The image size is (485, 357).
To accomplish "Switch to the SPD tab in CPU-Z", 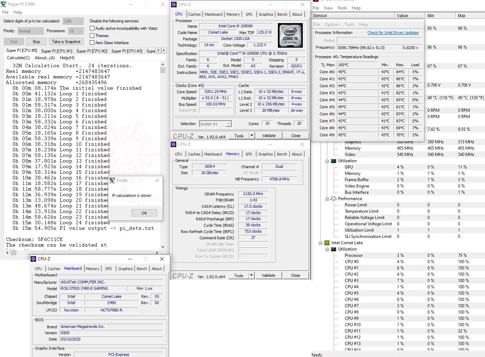I will point(249,14).
